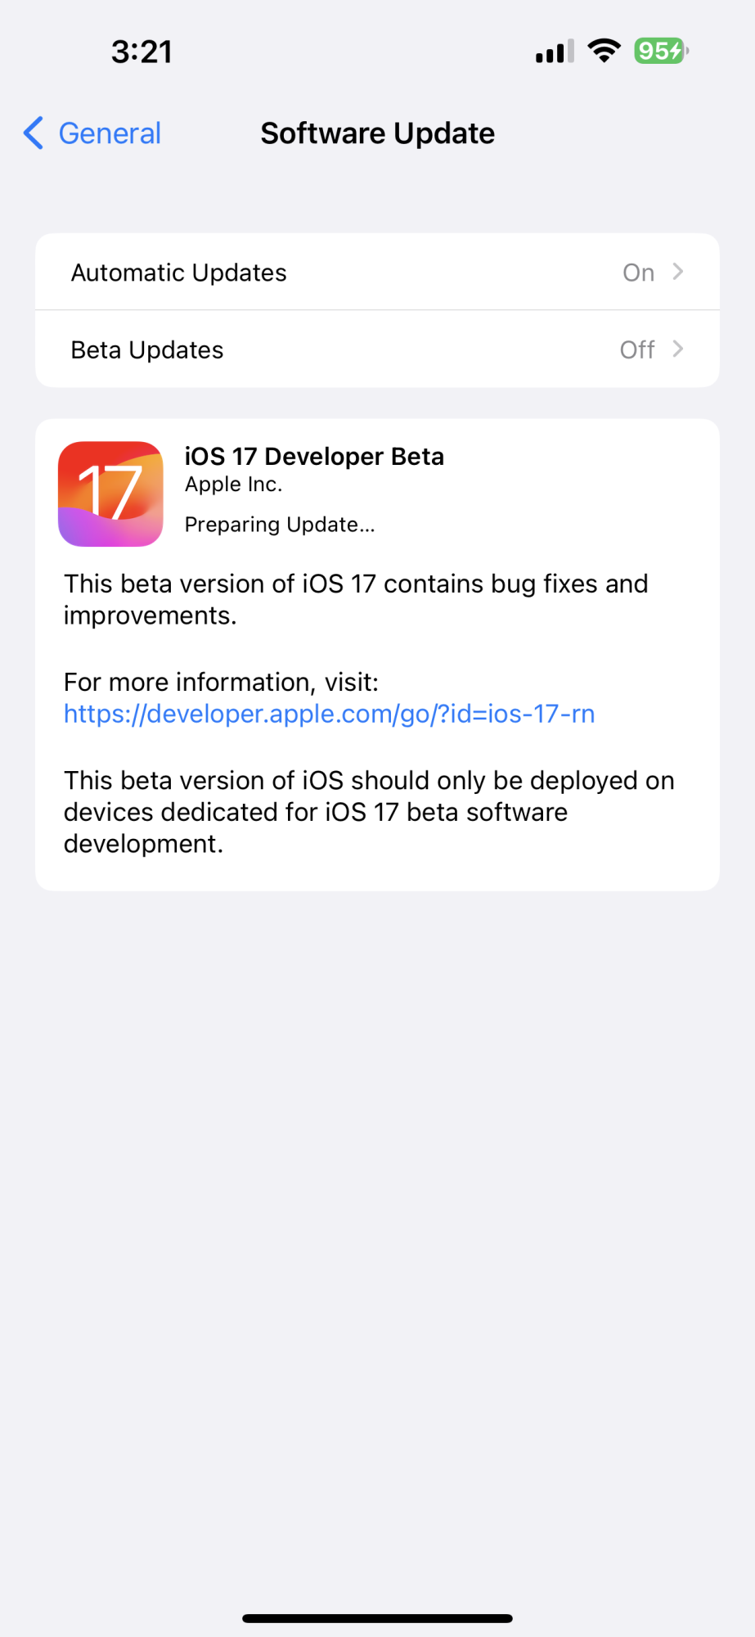This screenshot has height=1637, width=755.
Task: Tap the iOS 17 Developer Beta title
Action: pyautogui.click(x=314, y=456)
